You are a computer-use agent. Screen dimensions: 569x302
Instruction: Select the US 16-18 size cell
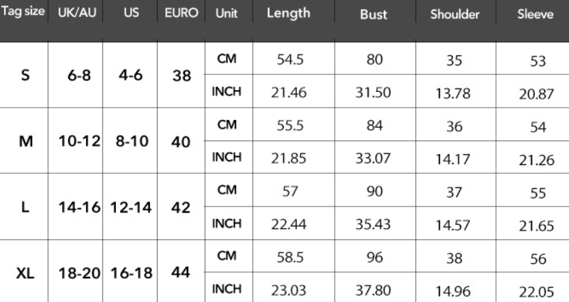tap(129, 273)
